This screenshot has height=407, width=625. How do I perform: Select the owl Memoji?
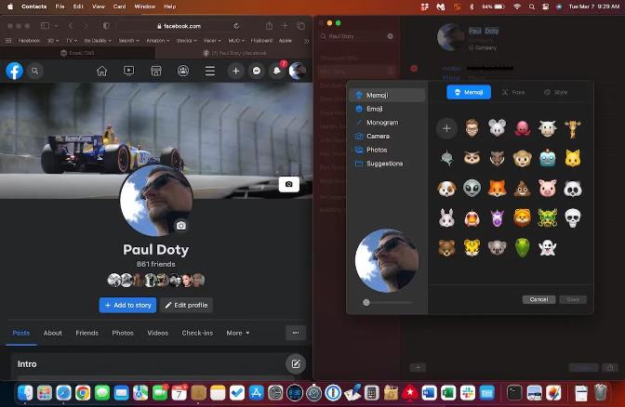click(x=472, y=158)
